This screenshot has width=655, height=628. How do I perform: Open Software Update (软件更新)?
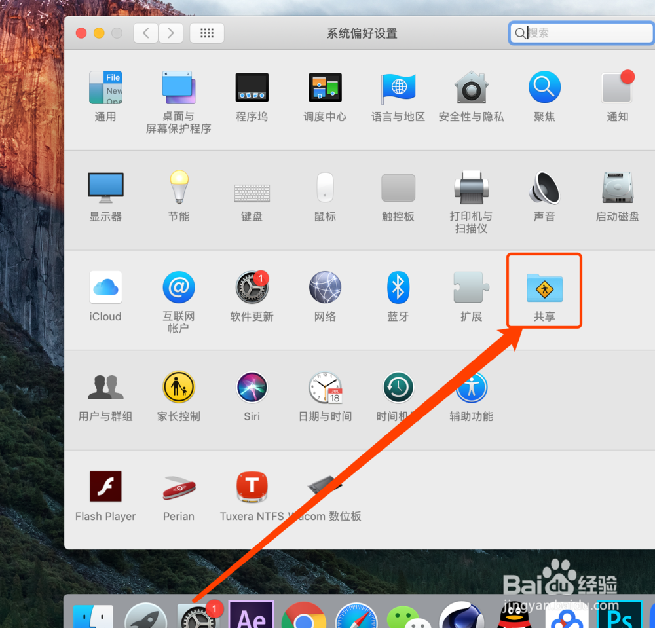pos(252,287)
